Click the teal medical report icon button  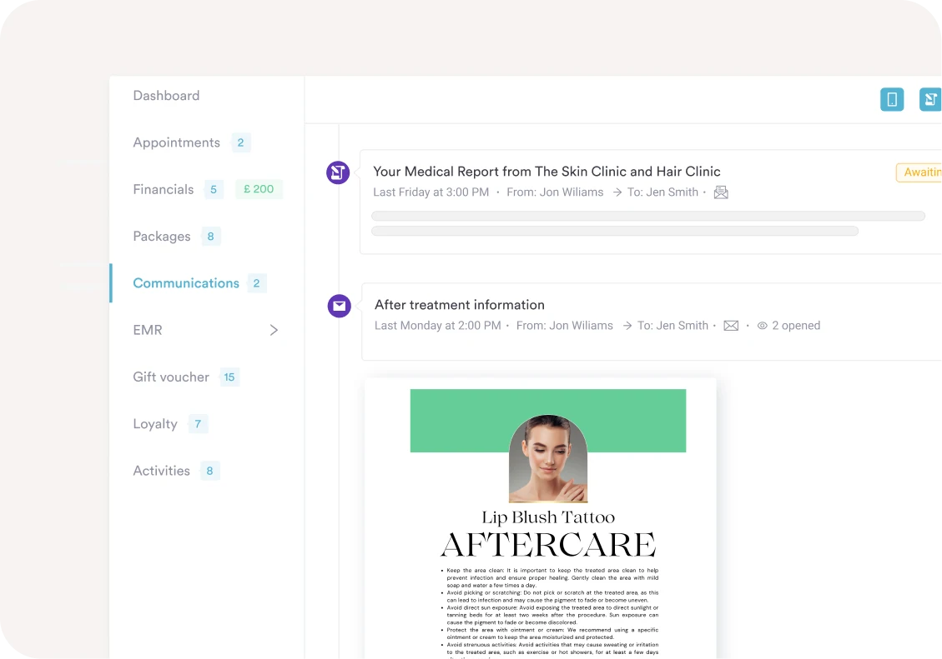(929, 100)
